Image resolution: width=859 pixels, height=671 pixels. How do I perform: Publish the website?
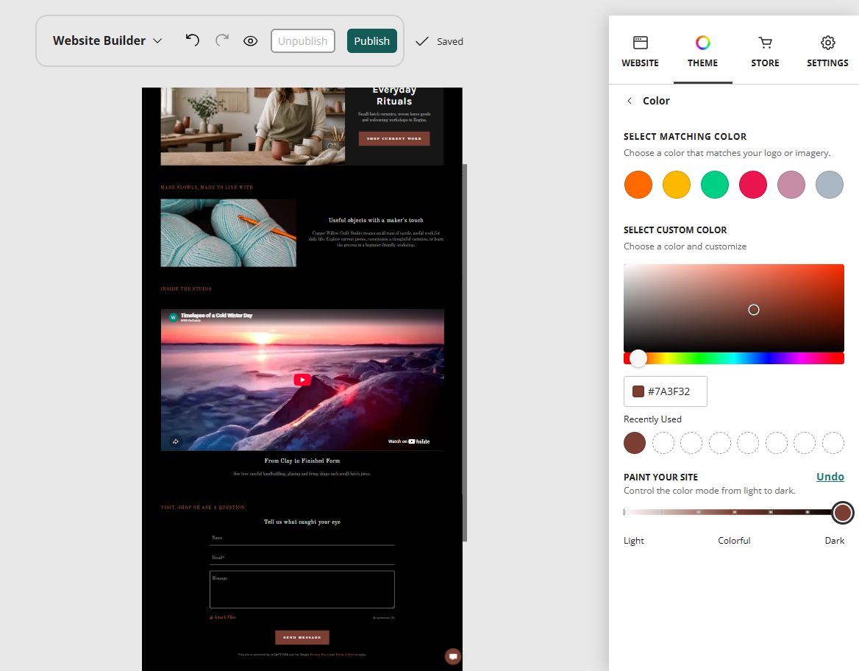click(372, 41)
